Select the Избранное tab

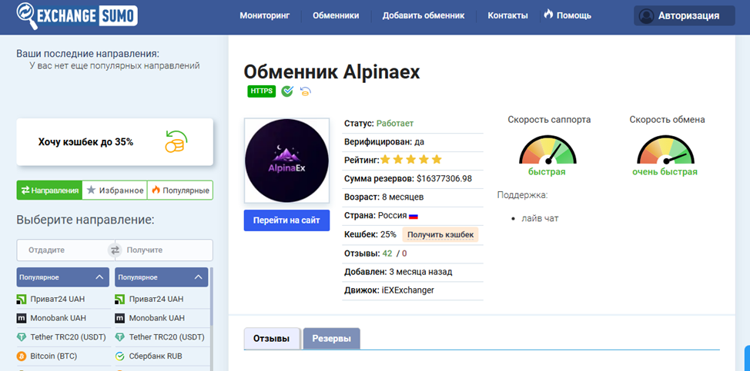tap(115, 190)
